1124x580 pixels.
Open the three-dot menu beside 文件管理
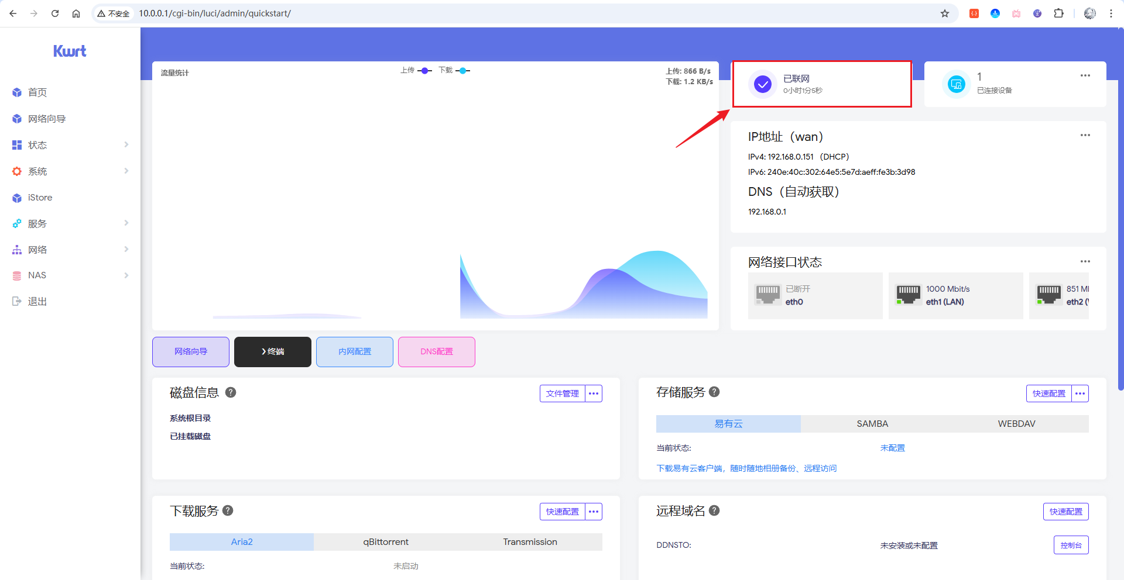(x=594, y=393)
